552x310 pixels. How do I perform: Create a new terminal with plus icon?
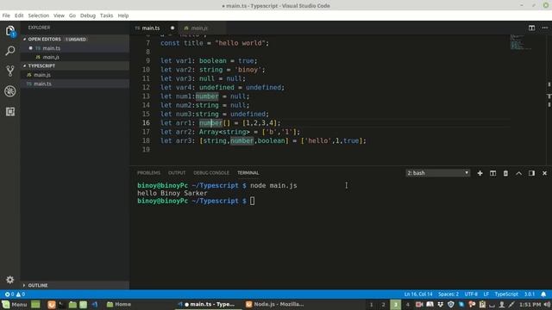[480, 173]
